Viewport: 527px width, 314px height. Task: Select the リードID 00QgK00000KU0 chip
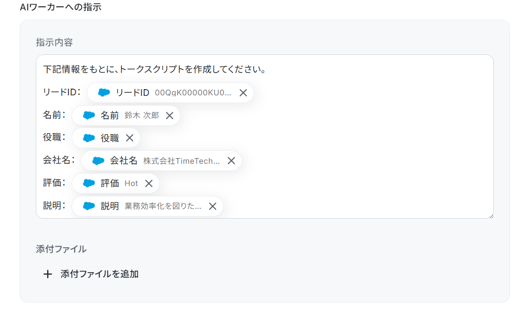(171, 93)
